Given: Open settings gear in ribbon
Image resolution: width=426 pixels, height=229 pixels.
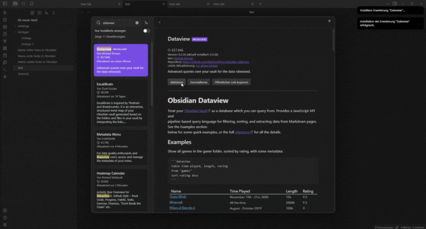Looking at the screenshot, I should (5, 225).
